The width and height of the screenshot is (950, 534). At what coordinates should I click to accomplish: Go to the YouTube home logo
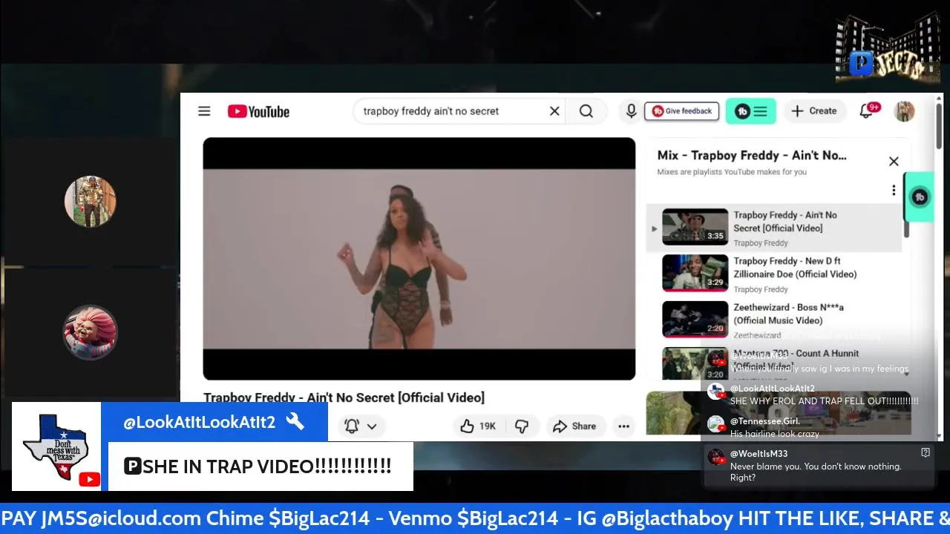[x=258, y=111]
